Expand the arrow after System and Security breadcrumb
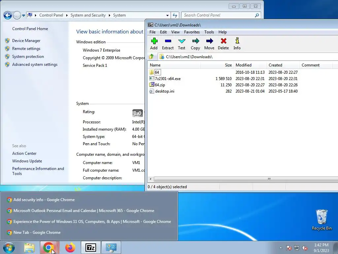This screenshot has width=338, height=254. 110,15
